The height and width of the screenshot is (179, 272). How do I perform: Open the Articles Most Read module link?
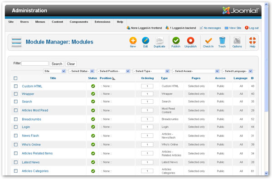tap(35, 110)
